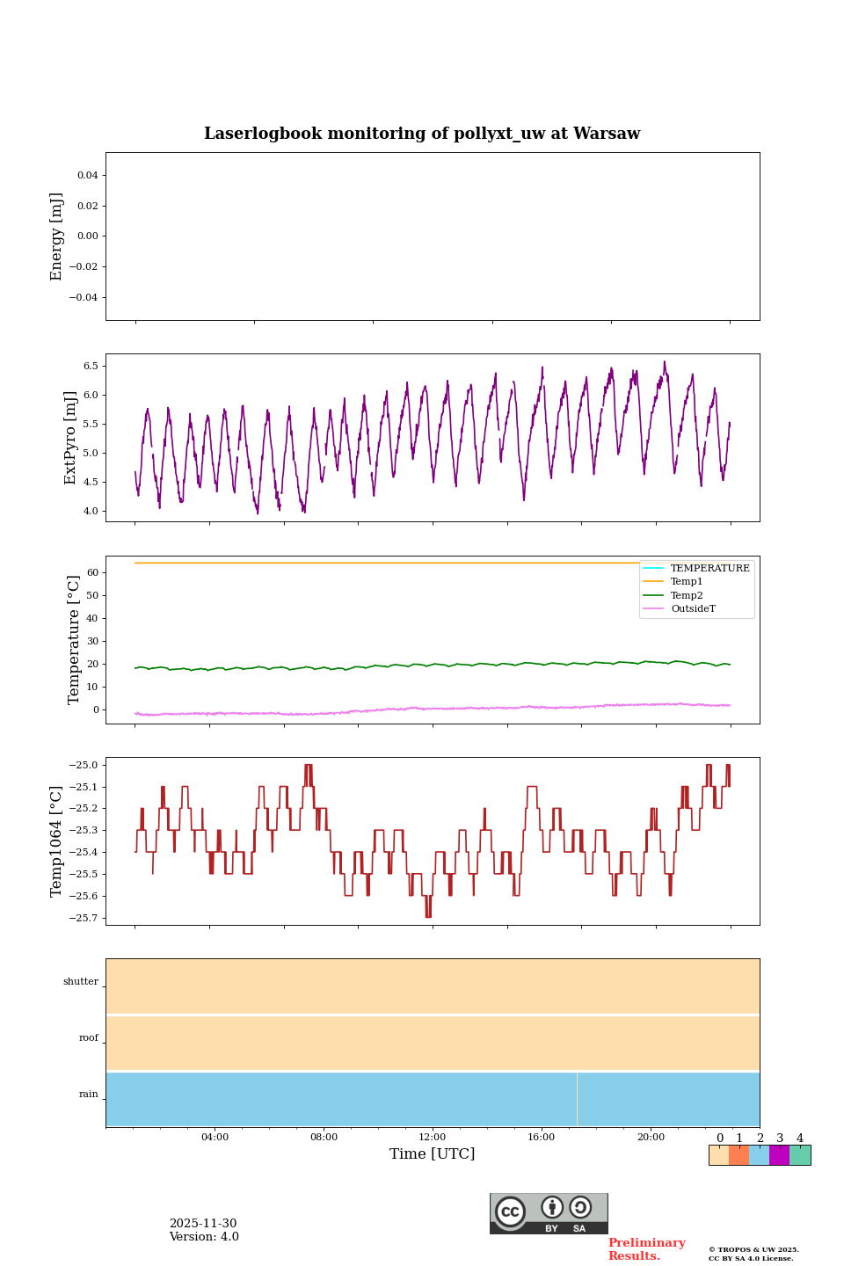Select the TEMPERATURE legend entry

click(x=709, y=569)
